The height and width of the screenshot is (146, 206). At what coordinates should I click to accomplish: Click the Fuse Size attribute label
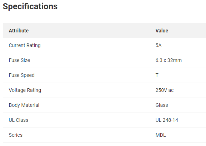tap(19, 60)
